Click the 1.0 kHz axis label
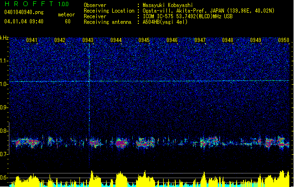 pyautogui.click(x=4, y=84)
